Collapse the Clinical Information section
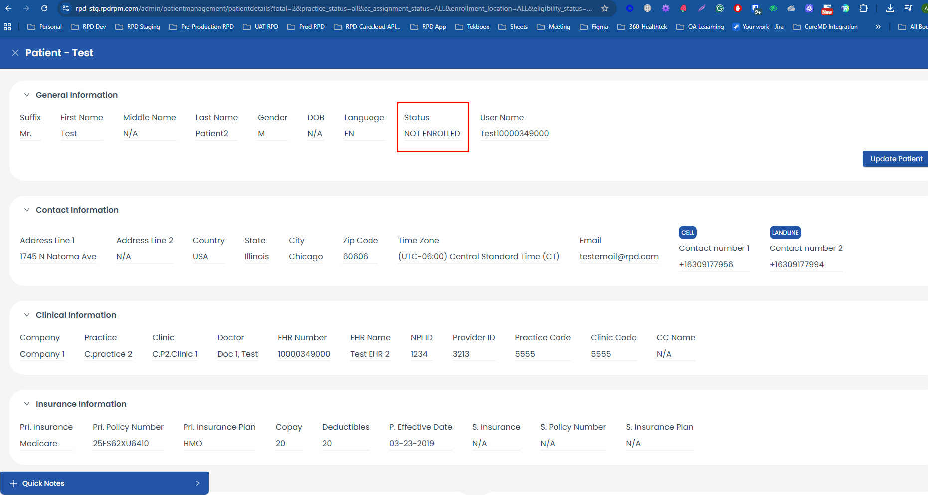This screenshot has width=928, height=495. tap(27, 315)
